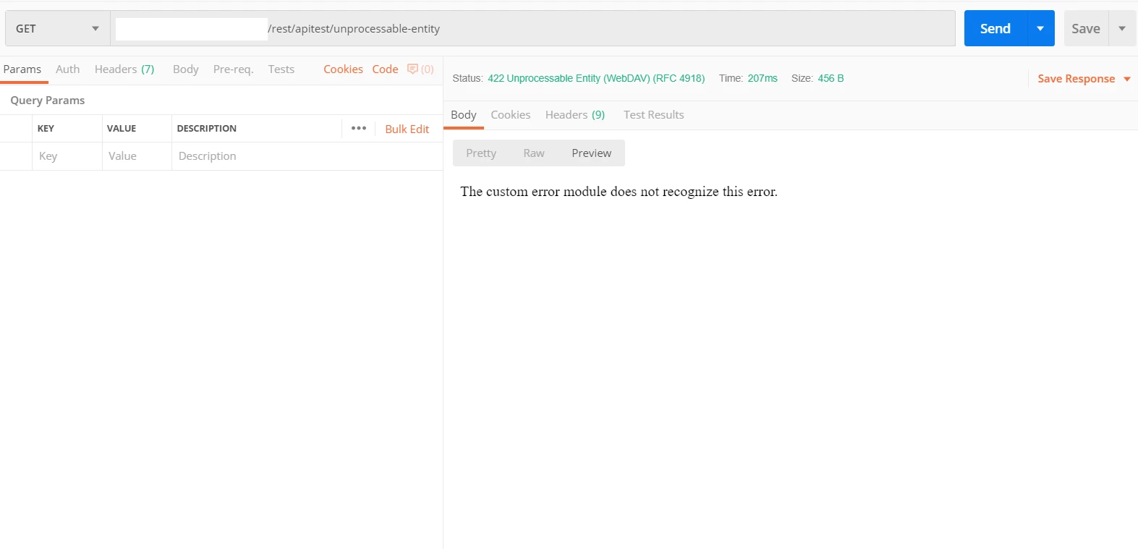
Task: Click the Key input cell
Action: click(x=67, y=156)
